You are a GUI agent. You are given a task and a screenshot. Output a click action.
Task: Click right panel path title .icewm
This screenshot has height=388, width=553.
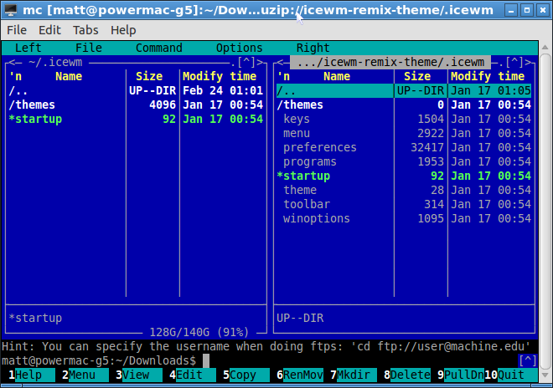390,63
